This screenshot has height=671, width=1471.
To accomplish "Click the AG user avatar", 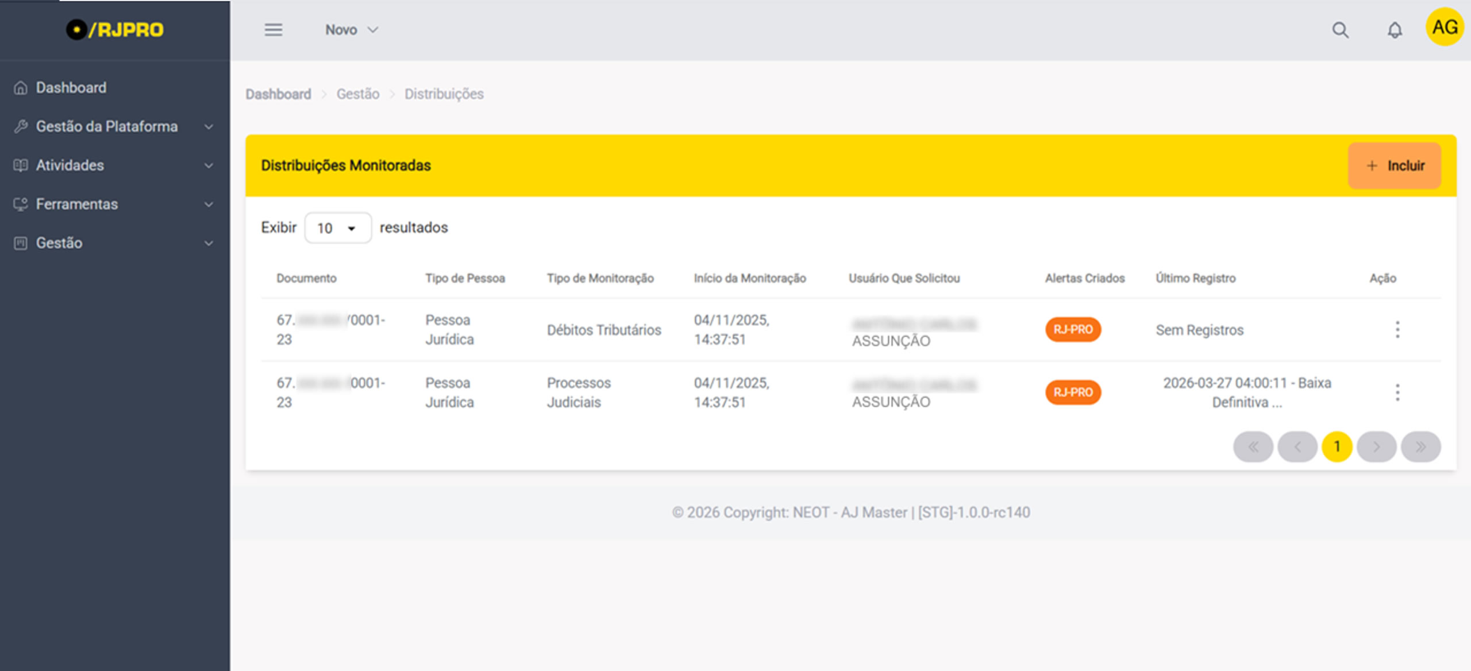I will pos(1444,27).
